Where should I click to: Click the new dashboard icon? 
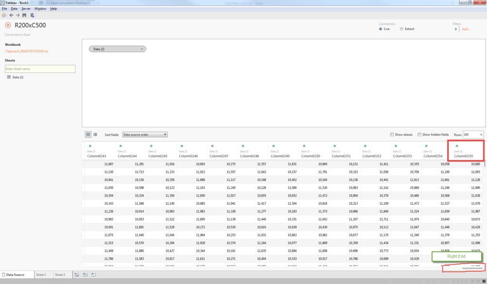tap(85, 275)
